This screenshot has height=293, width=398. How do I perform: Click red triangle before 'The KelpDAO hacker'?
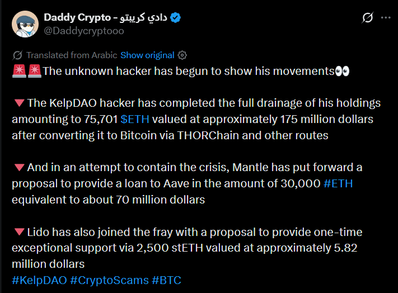[18, 103]
